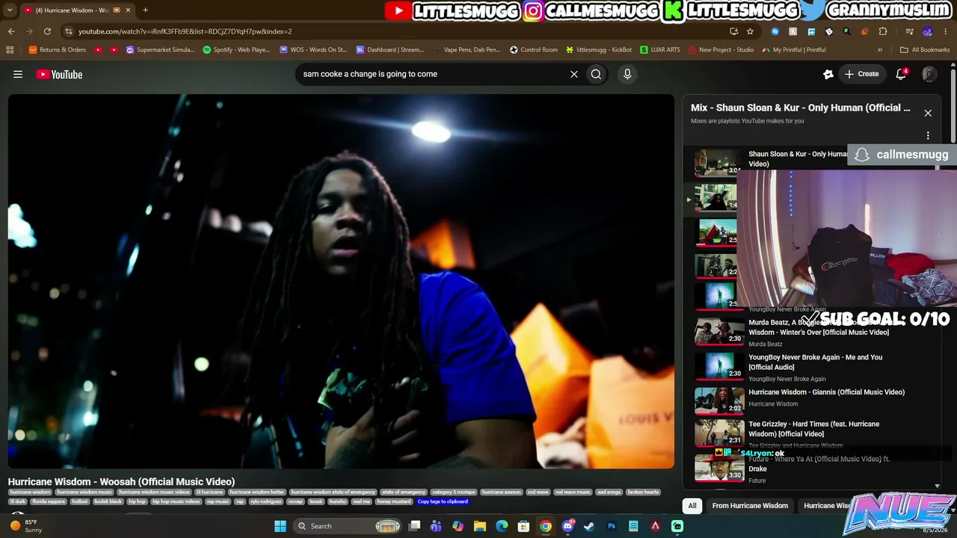Open File Explorer from the taskbar

(480, 526)
